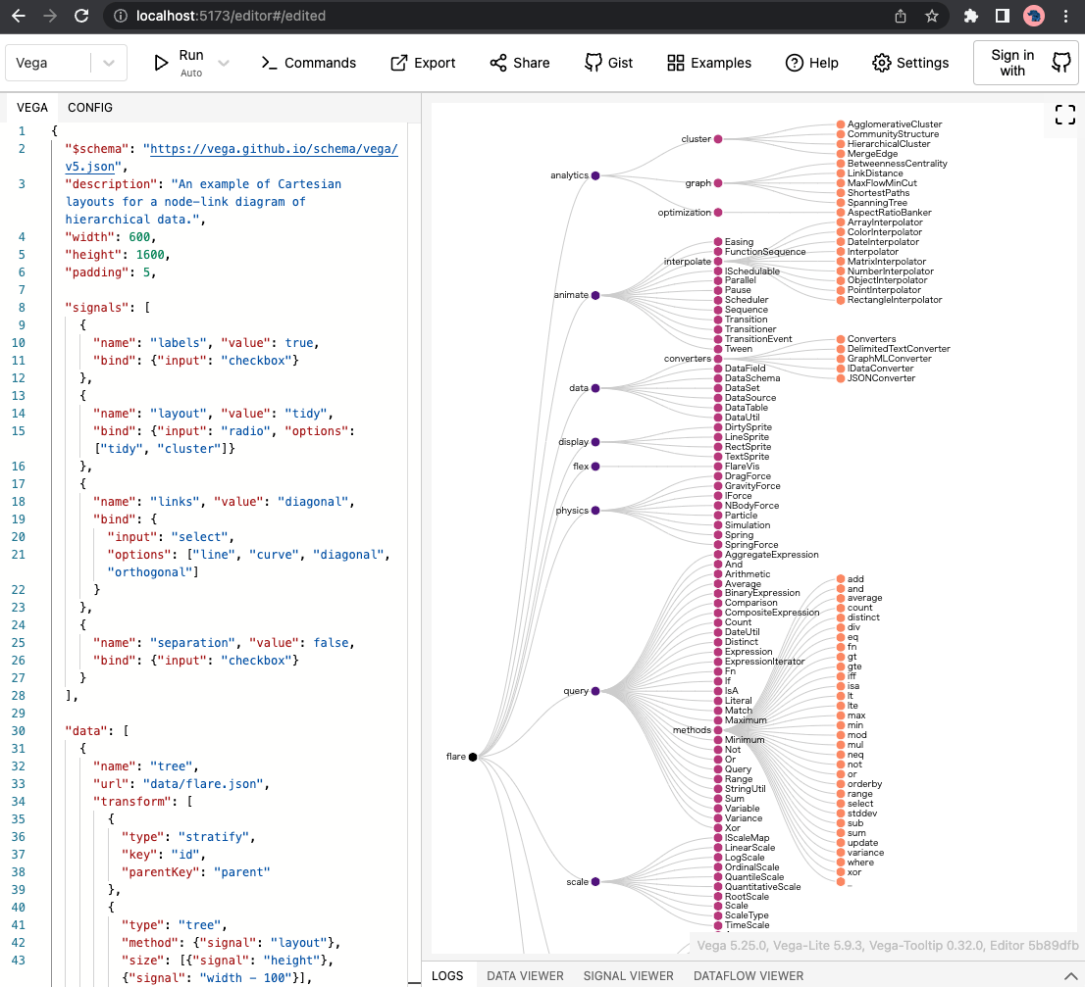Open the Commands terminal icon
This screenshot has height=987, width=1085.
point(269,63)
